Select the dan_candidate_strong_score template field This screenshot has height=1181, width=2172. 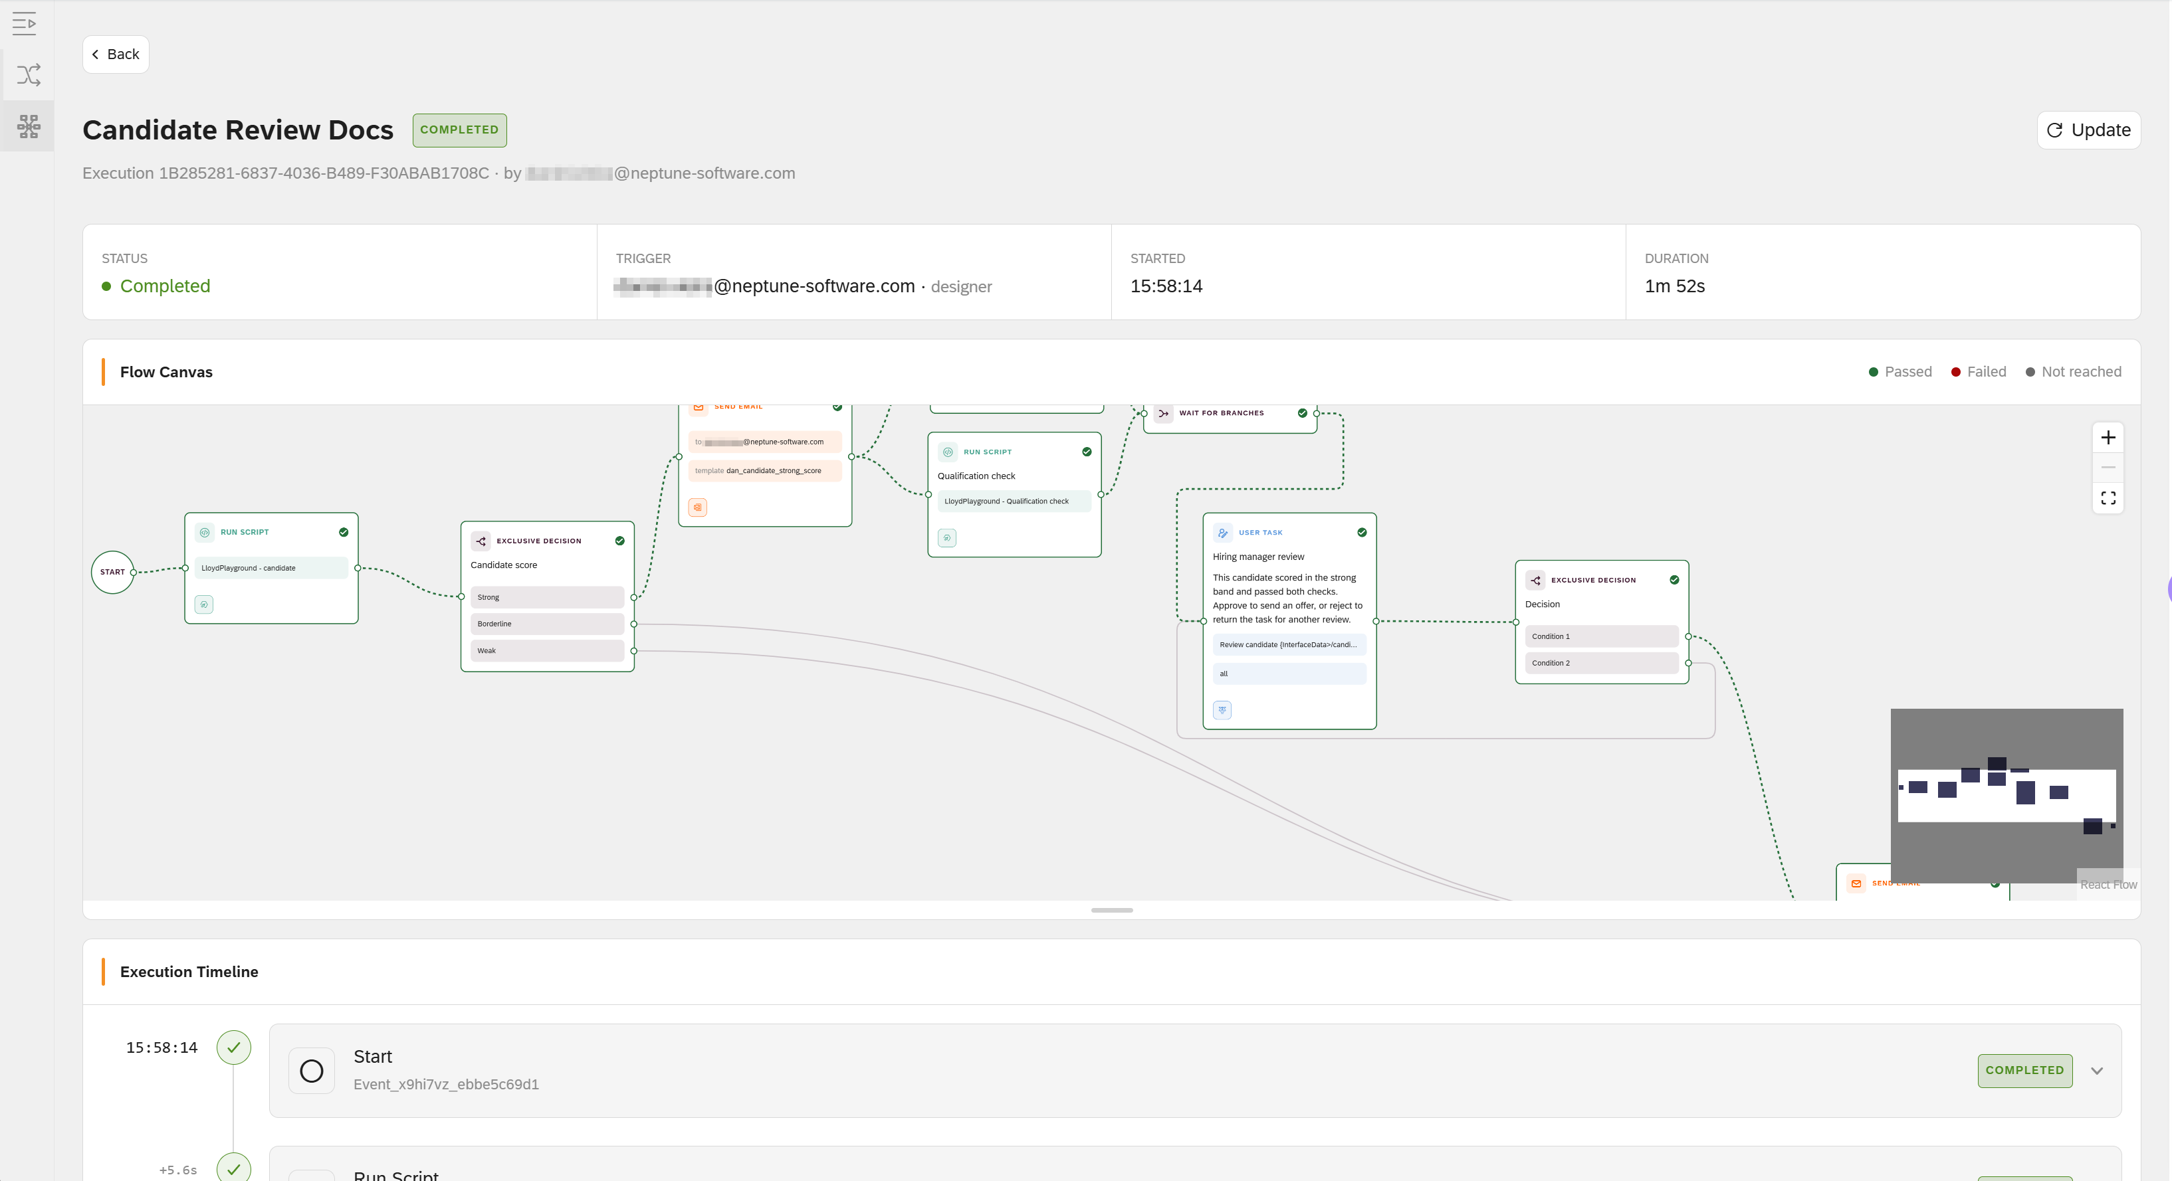[x=765, y=471]
